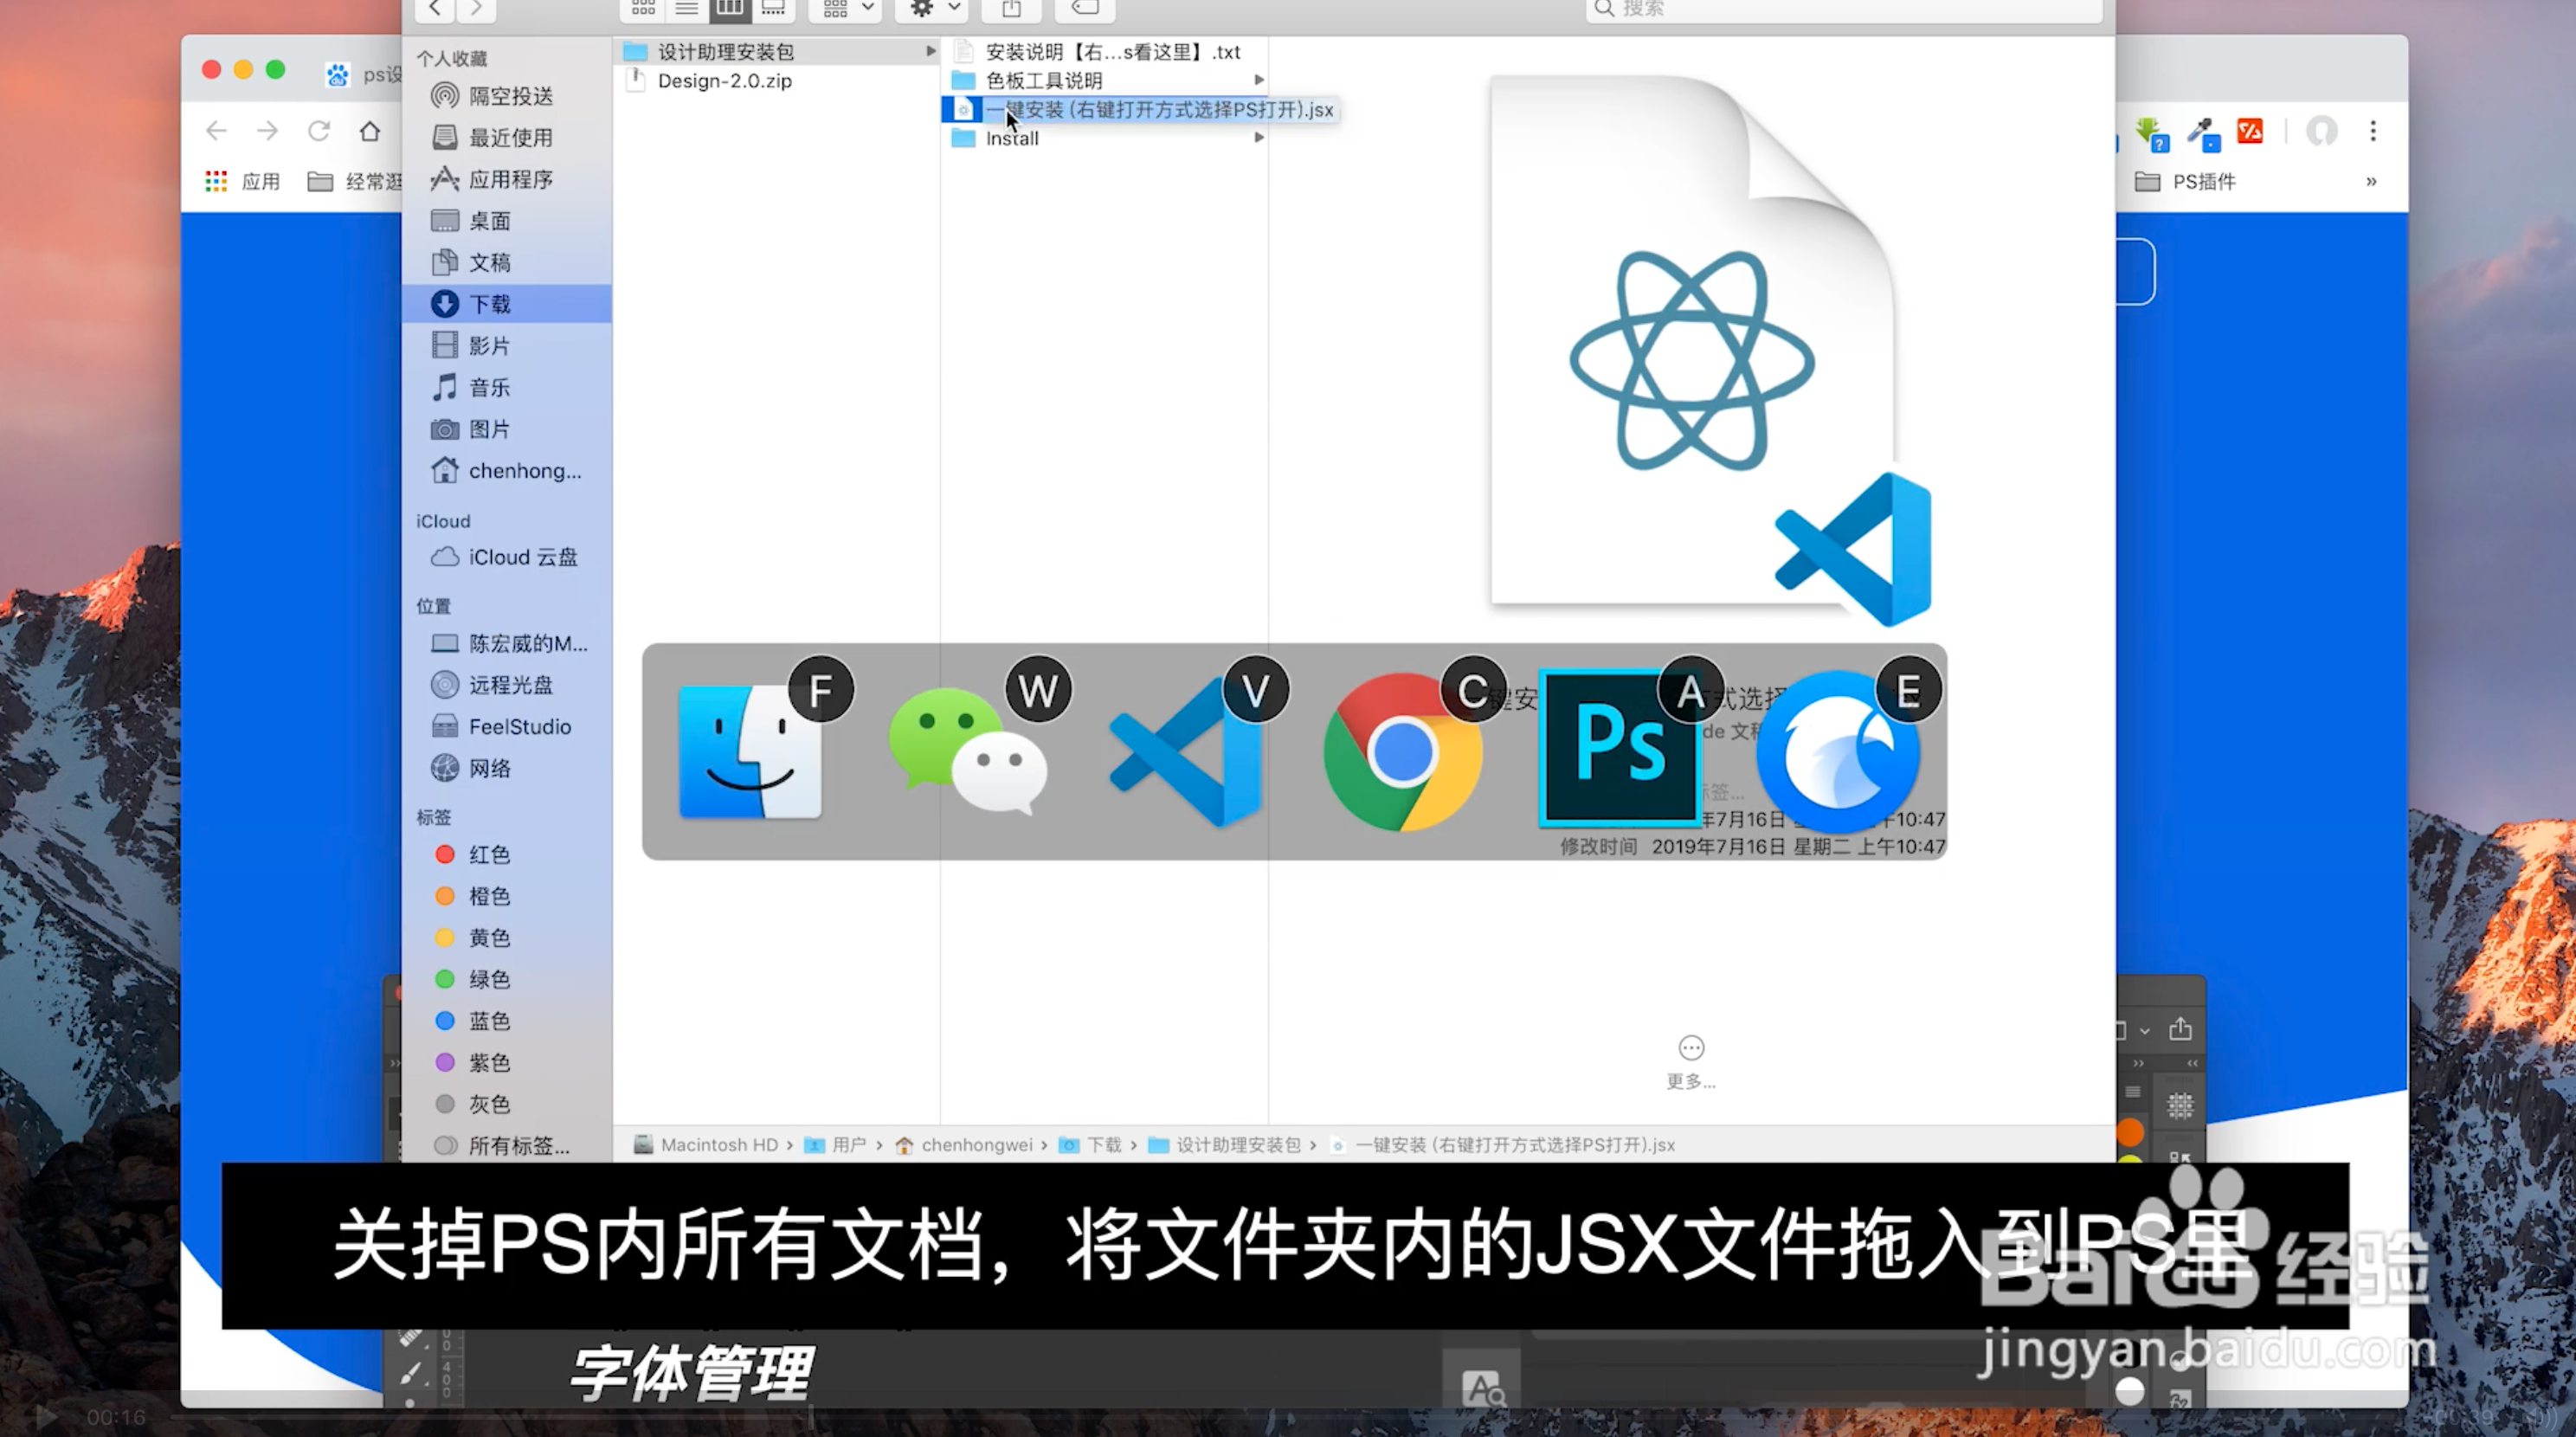The height and width of the screenshot is (1437, 2576).
Task: Switch to Chrome in app switcher
Action: click(x=1402, y=752)
